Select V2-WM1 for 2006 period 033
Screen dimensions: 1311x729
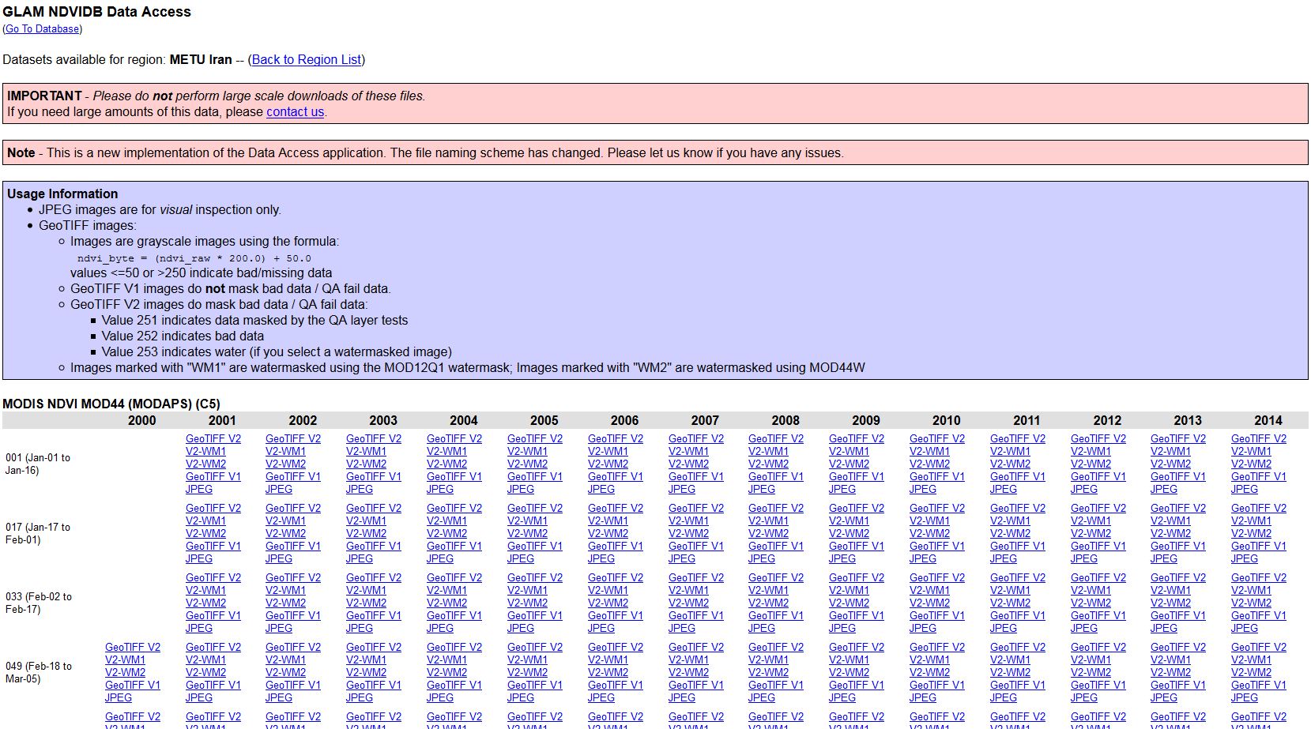[x=607, y=591]
